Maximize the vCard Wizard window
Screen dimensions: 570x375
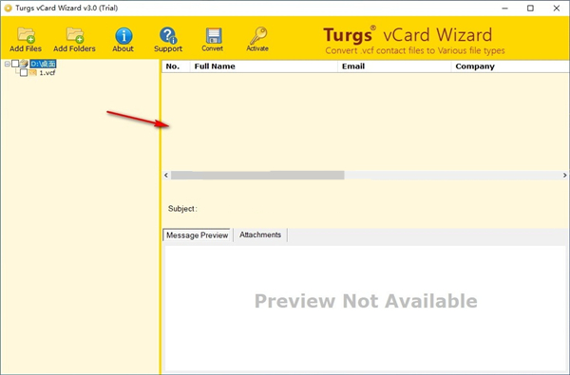(530, 8)
